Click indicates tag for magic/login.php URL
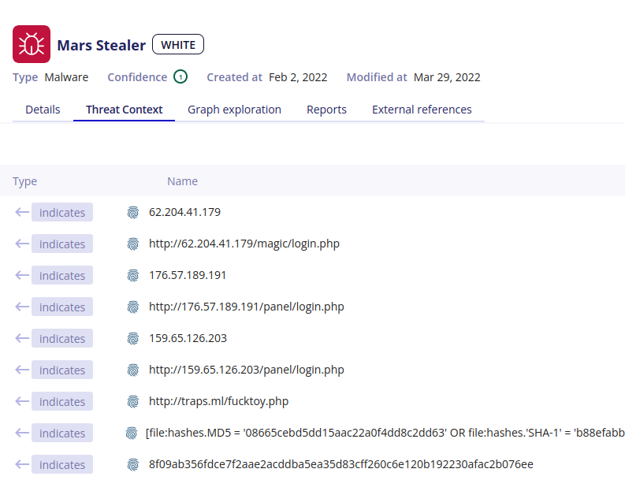Screen dimensions: 625x480 point(62,244)
